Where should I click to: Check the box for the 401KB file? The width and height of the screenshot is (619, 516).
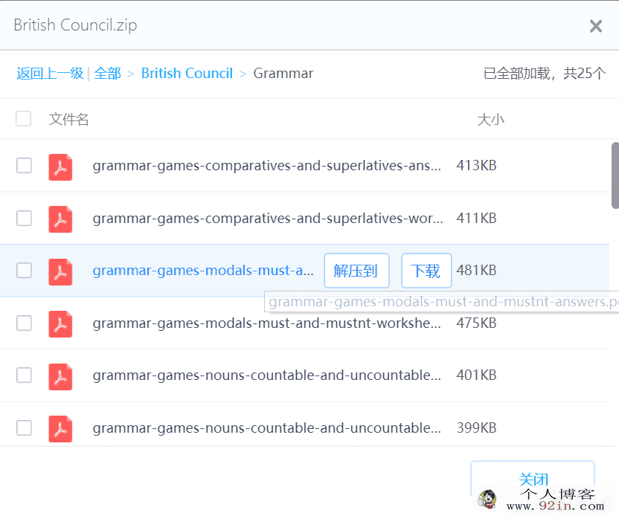tap(24, 375)
